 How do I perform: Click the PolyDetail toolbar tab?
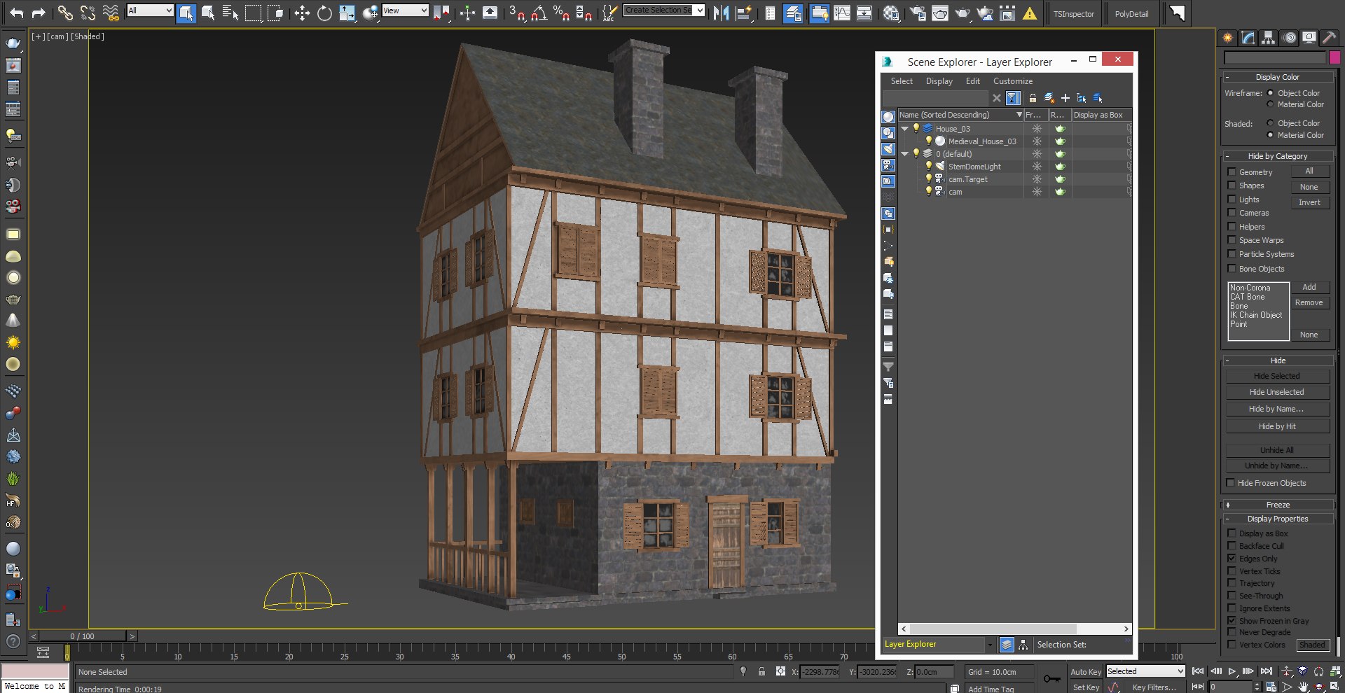point(1131,14)
